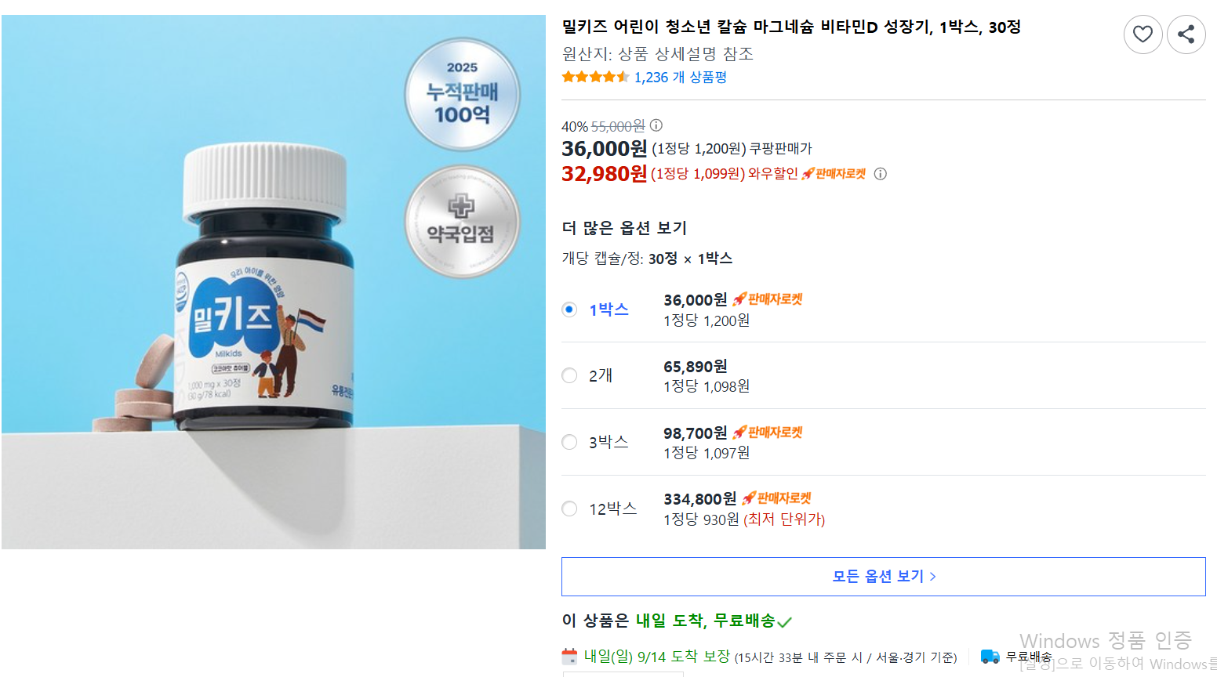Click the info icon beside original price
The width and height of the screenshot is (1217, 677).
(x=656, y=125)
